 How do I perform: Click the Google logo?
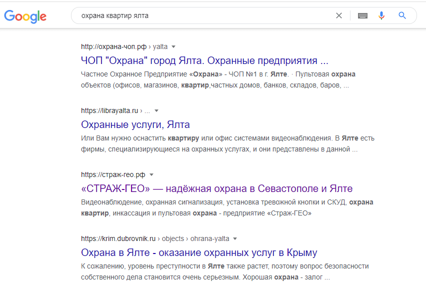coord(25,16)
